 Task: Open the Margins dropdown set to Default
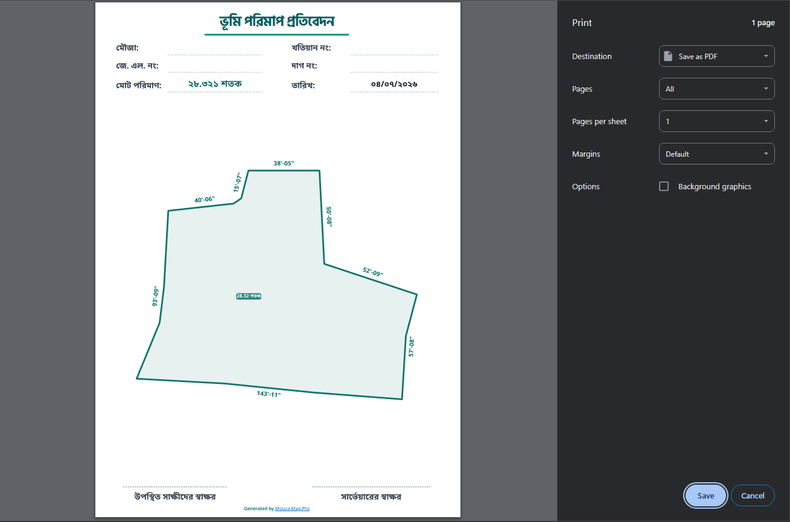716,154
